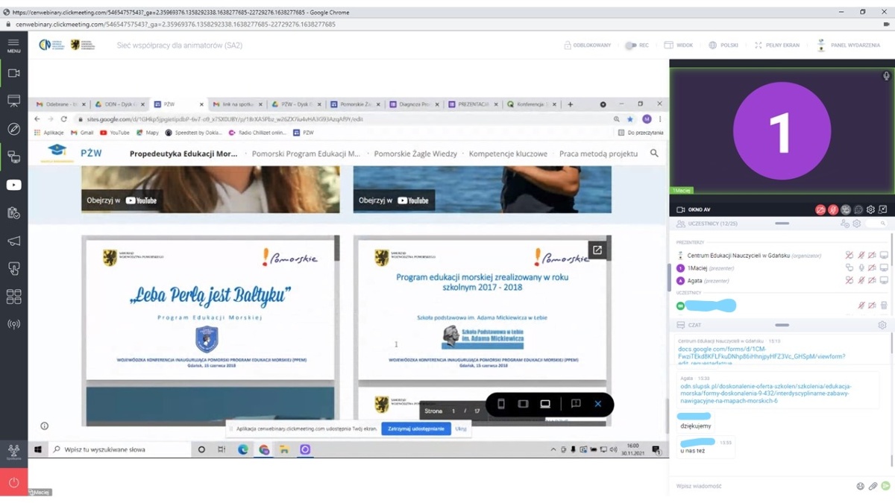
Task: Toggle the red muted microphone in AV bar
Action: pyautogui.click(x=833, y=210)
